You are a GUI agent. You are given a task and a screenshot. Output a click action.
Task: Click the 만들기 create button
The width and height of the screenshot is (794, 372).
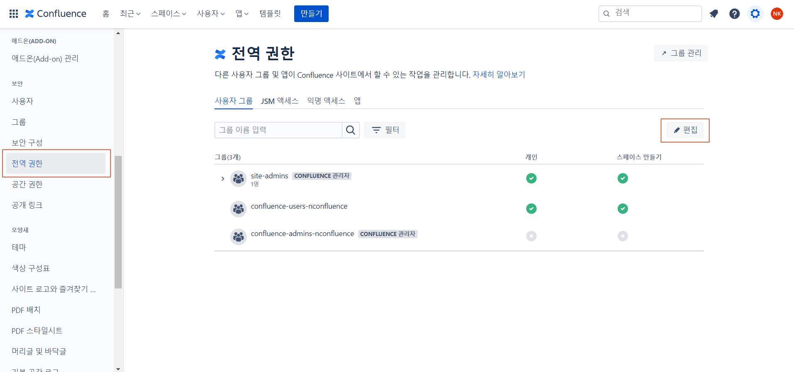[311, 14]
